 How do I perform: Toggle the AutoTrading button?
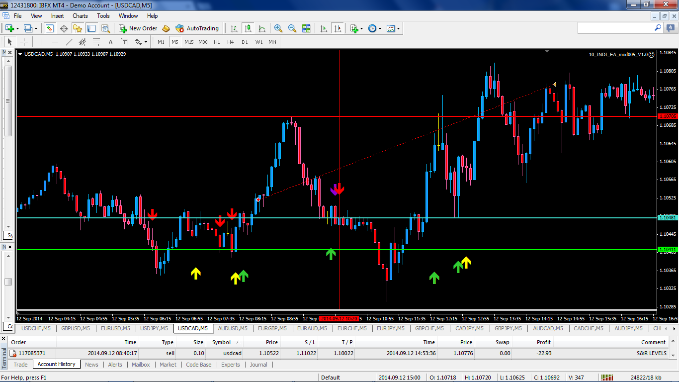click(x=197, y=28)
